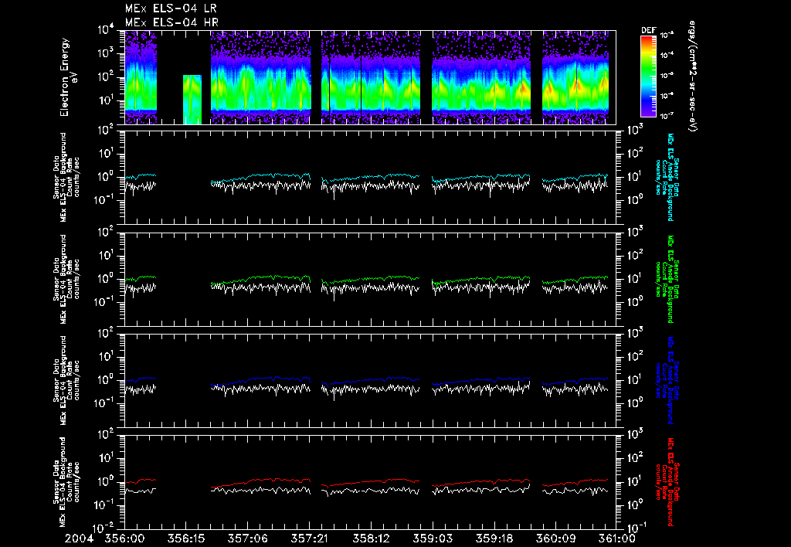The height and width of the screenshot is (547, 791).
Task: Click the 357:06 time axis label
Action: tap(247, 539)
